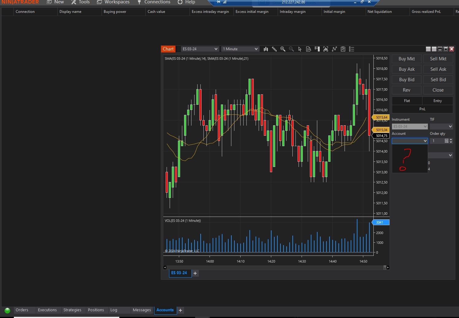Open the New menu
Image resolution: width=459 pixels, height=318 pixels.
pos(56,2)
